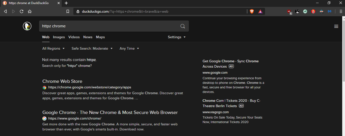Screen dimensions: 345x136
Task: Click the DuckDuckGo duck logo
Action: (x=27, y=26)
